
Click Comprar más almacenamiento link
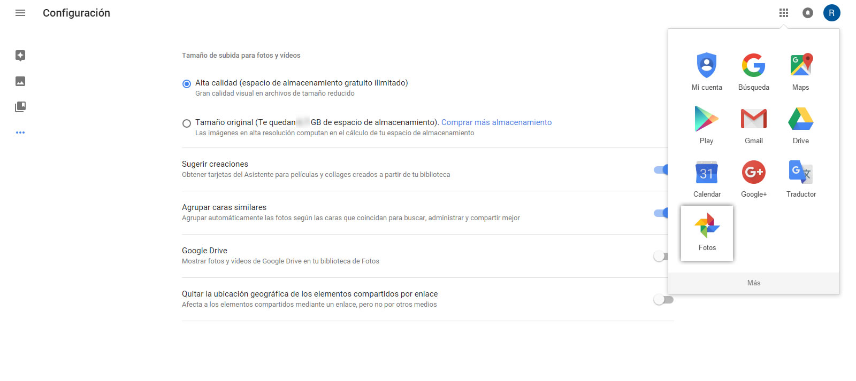(x=496, y=122)
